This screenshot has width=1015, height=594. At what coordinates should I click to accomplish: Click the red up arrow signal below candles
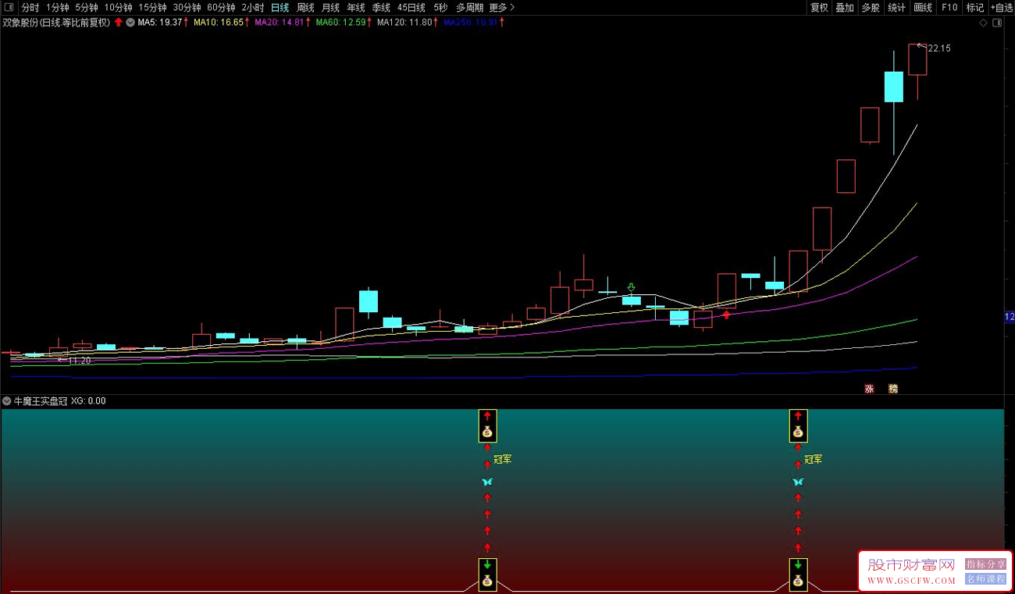726,315
